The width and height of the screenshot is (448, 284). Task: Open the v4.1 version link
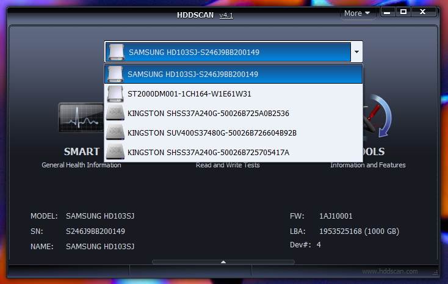click(x=226, y=15)
